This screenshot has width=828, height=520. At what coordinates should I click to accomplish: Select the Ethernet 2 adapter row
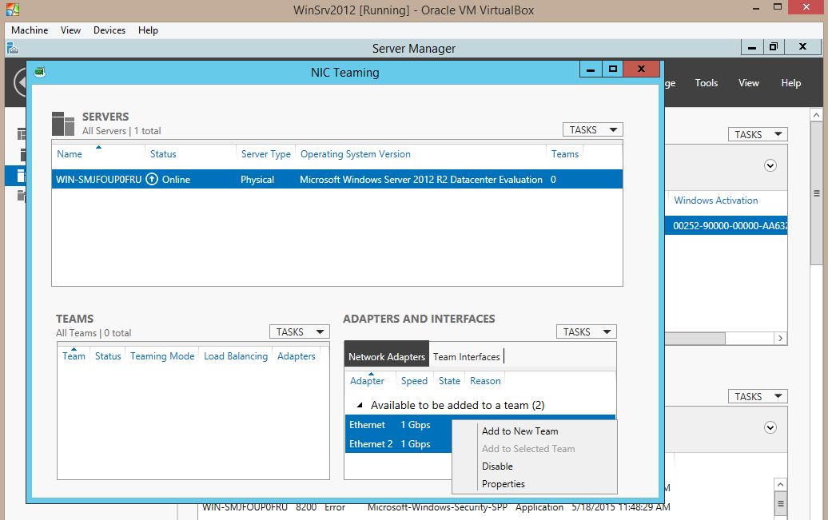click(x=398, y=444)
